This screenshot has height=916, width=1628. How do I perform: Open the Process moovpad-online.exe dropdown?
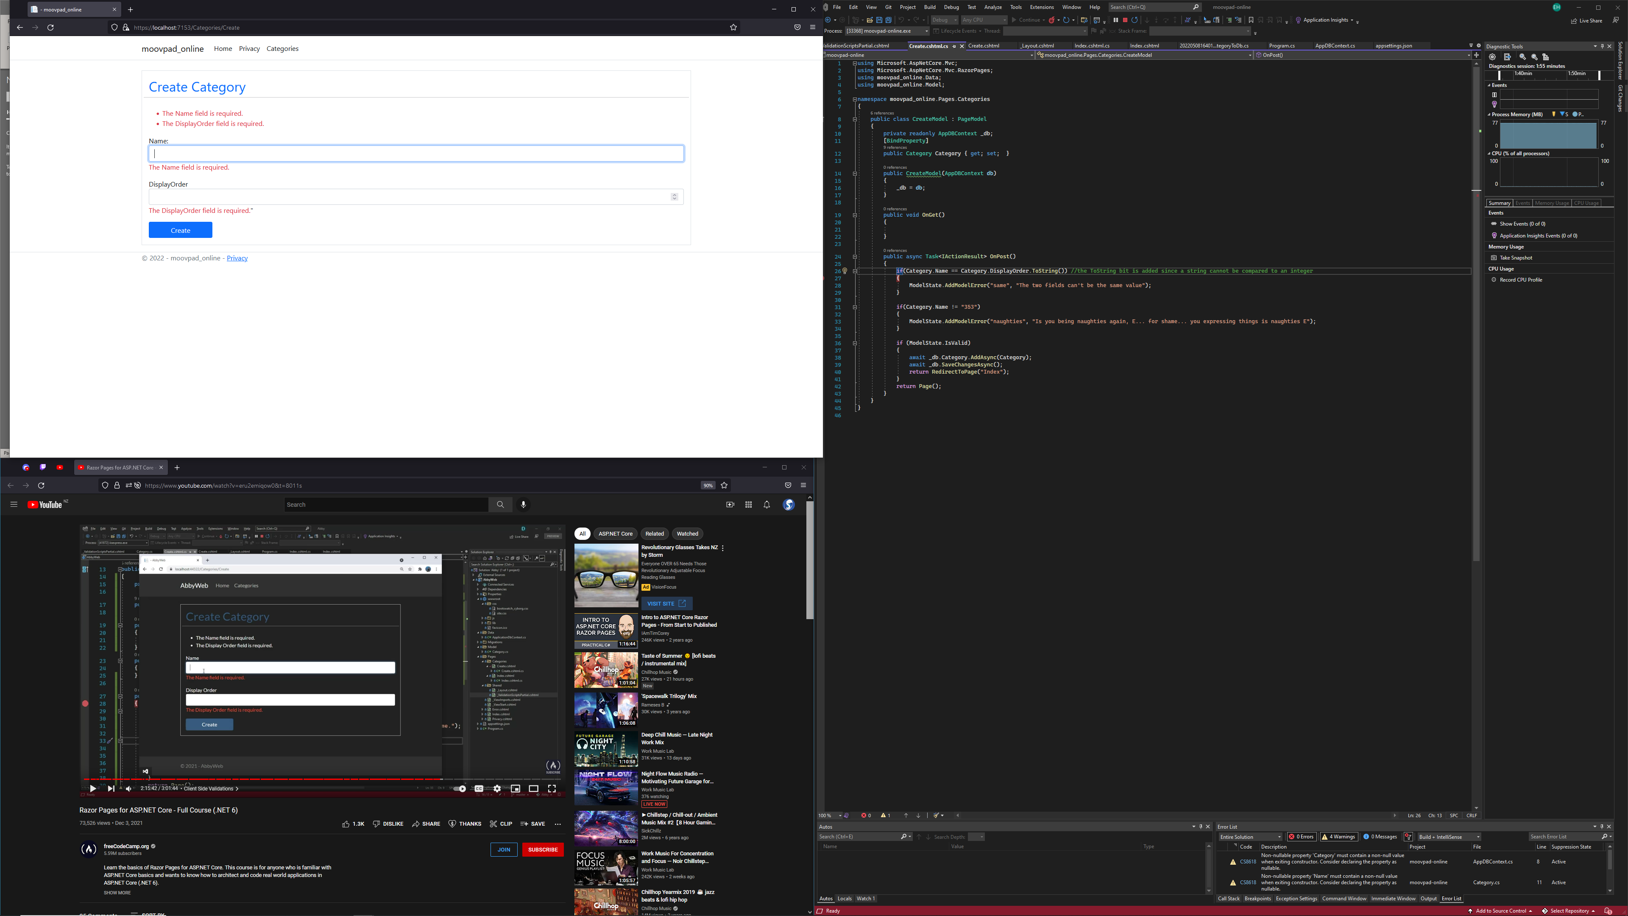pyautogui.click(x=887, y=31)
